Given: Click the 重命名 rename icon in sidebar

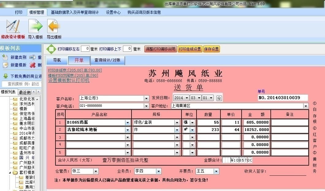Looking at the screenshot, I should pos(33,57).
